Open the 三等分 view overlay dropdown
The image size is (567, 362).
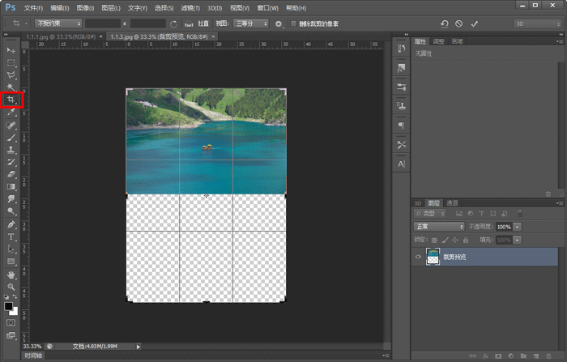[251, 23]
